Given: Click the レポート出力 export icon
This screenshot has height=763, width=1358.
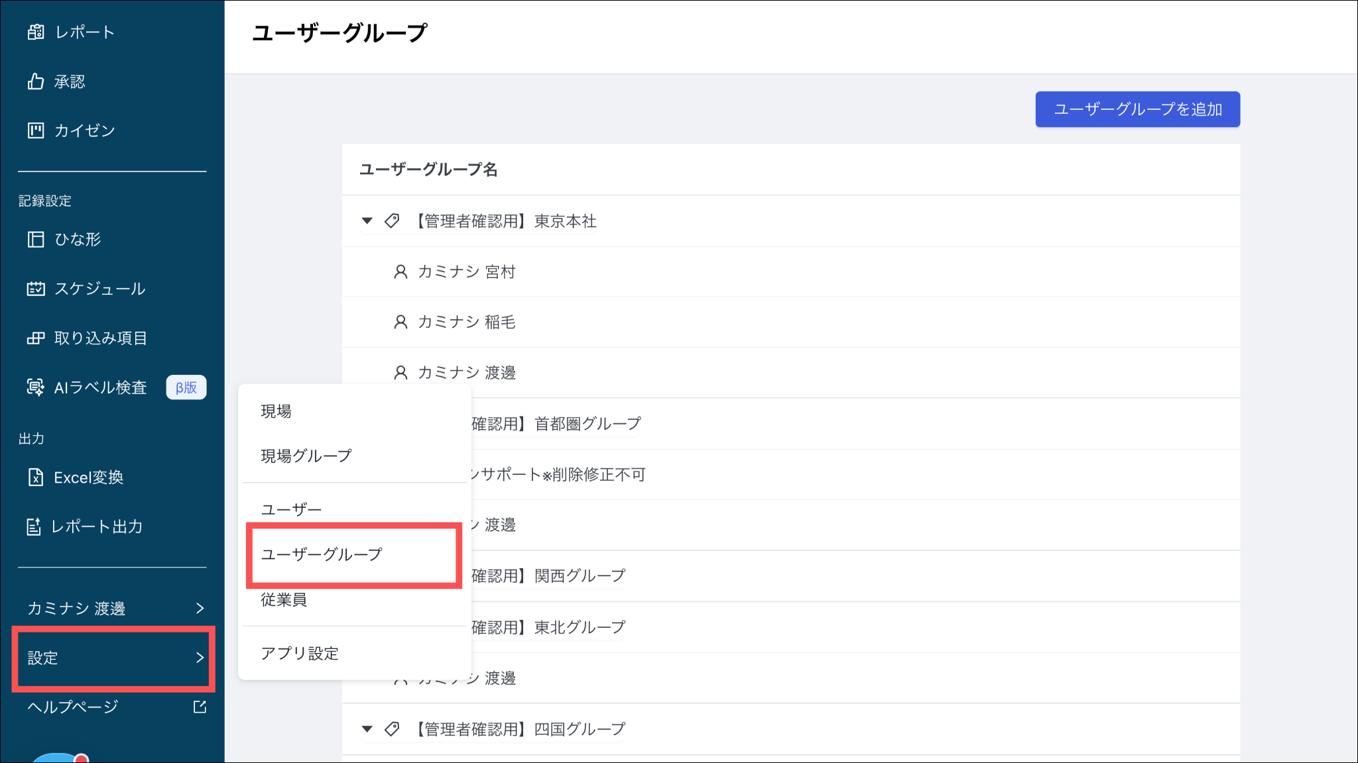Looking at the screenshot, I should (x=34, y=527).
